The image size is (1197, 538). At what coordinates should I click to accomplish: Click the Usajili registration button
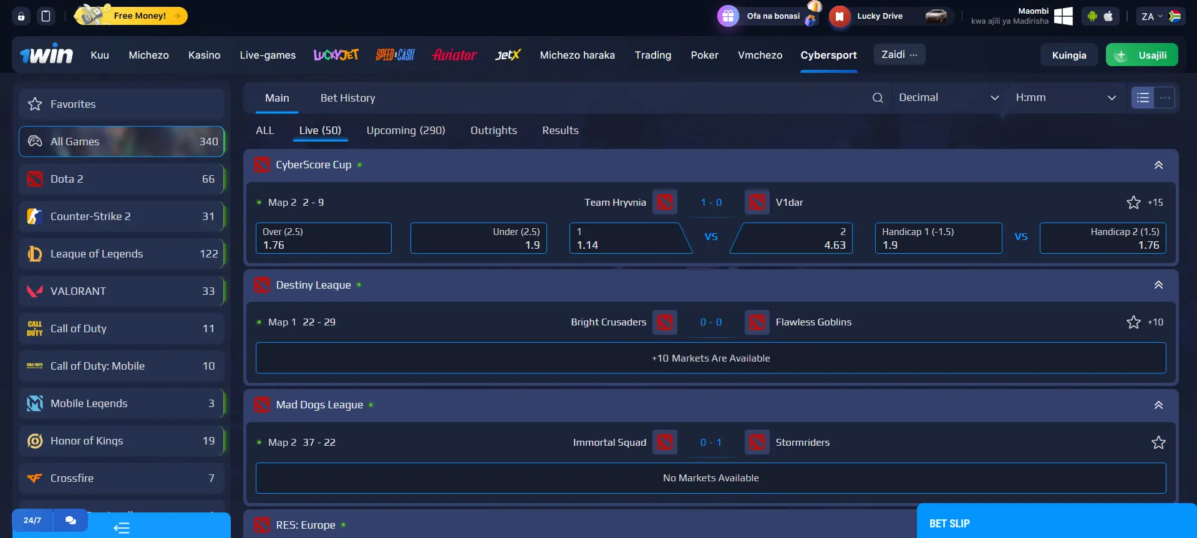(x=1141, y=55)
